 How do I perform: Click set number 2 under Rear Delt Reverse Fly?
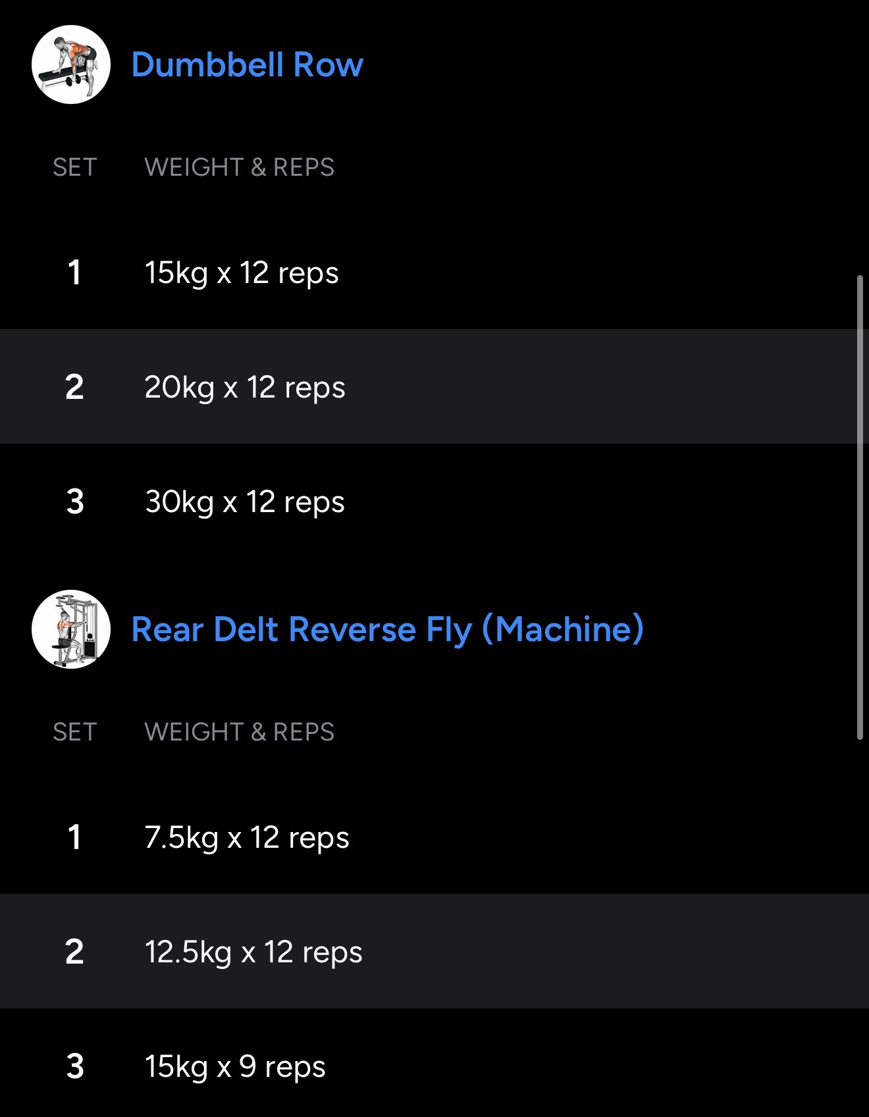coord(75,952)
